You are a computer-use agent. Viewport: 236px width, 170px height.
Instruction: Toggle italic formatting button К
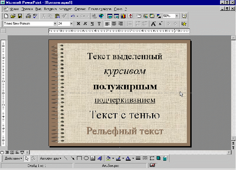click(x=85, y=24)
